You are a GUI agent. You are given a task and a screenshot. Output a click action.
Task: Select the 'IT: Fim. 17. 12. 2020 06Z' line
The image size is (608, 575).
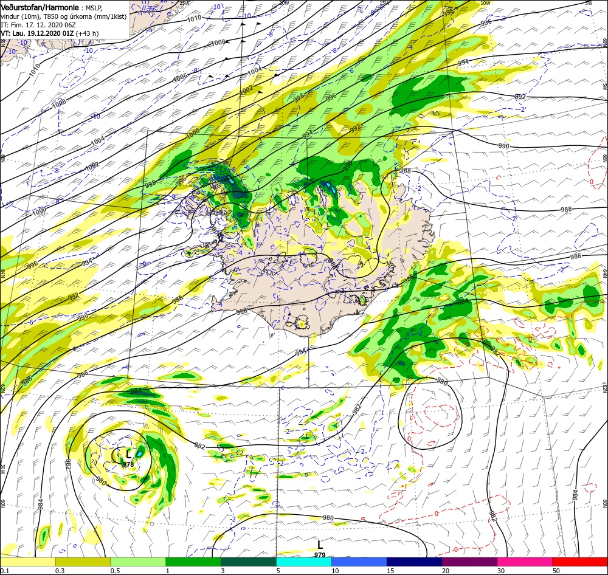(38, 25)
